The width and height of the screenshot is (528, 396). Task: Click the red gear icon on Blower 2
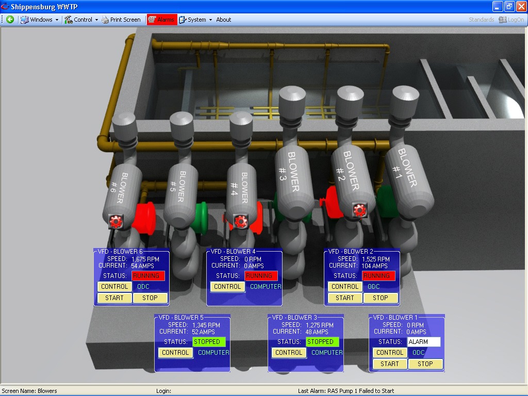359,210
